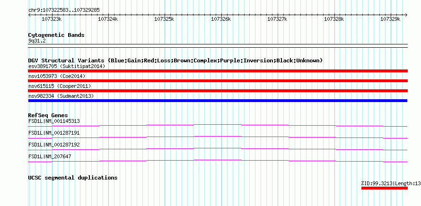Click the red esv3891705 variant bar
The width and height of the screenshot is (421, 206).
218,71
